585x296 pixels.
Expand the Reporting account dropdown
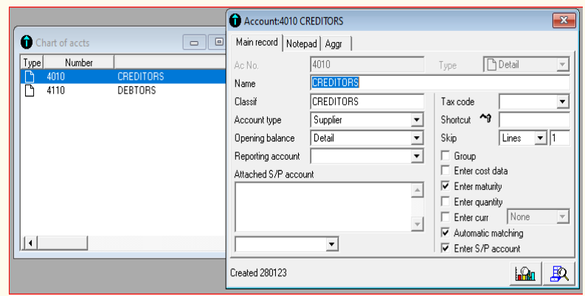(417, 156)
